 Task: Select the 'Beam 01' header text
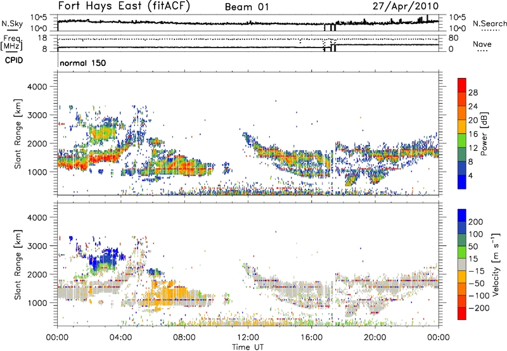(x=247, y=7)
